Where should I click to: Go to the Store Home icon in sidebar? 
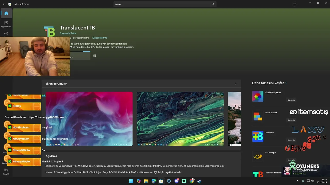[6, 13]
